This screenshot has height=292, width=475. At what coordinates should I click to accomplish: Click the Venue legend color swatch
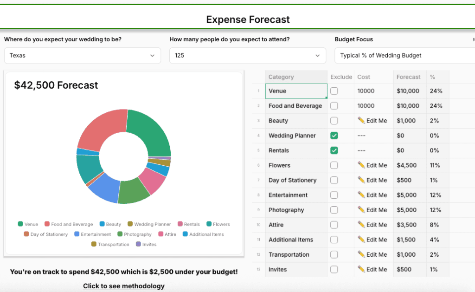[20, 224]
